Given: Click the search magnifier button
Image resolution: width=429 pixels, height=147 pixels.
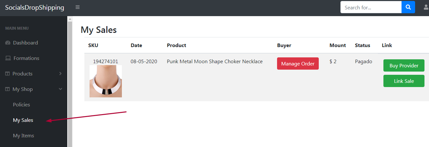Looking at the screenshot, I should coord(408,7).
